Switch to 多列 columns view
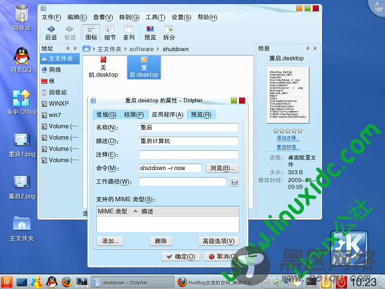Viewport: 385px width, 289px height. pos(129,33)
